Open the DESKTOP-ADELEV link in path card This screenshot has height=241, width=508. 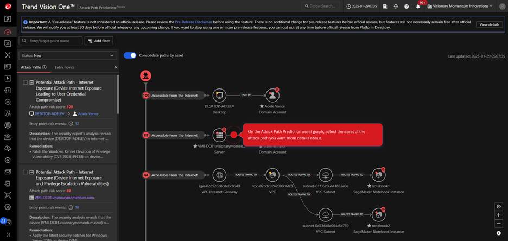coord(49,113)
